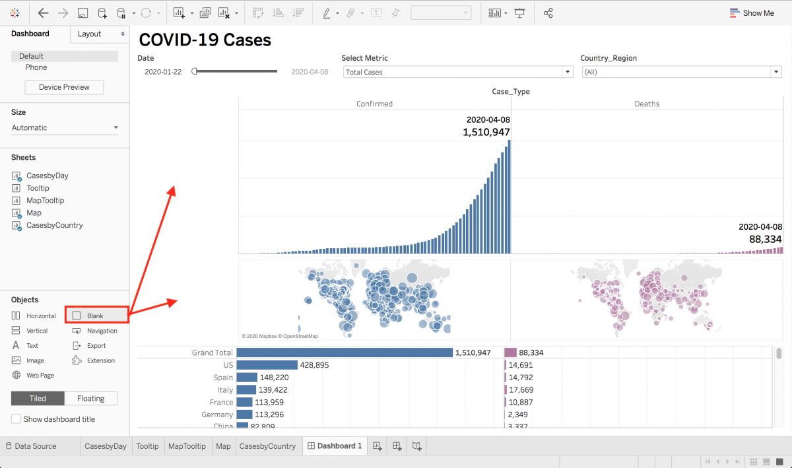
Task: Create a new story using the bottom bar icon
Action: point(416,446)
